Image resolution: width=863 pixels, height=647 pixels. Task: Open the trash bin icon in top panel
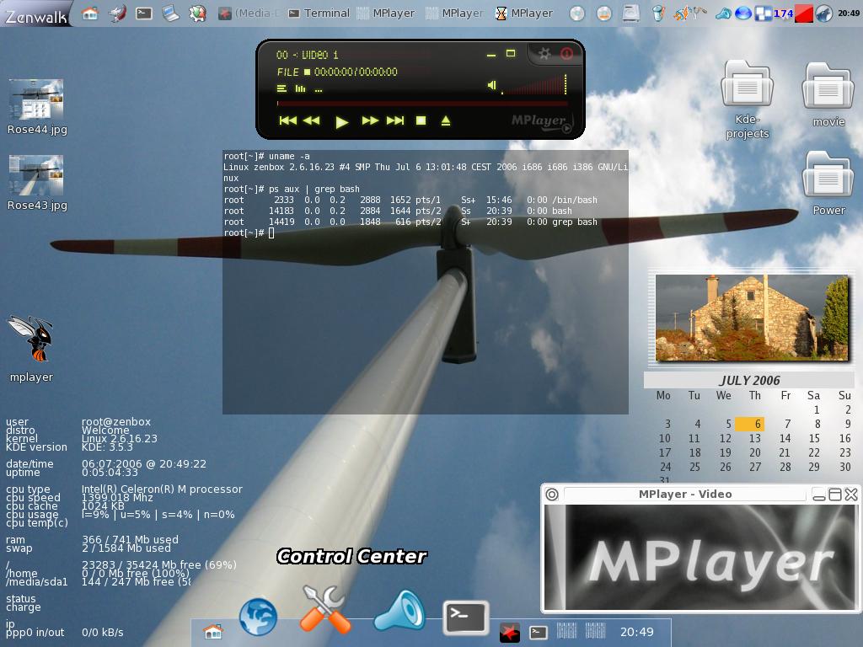point(657,13)
